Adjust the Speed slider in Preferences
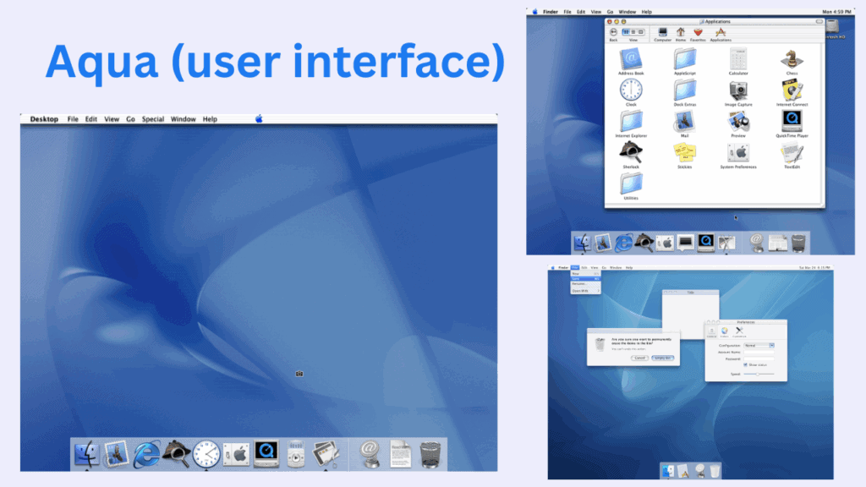The width and height of the screenshot is (866, 487). click(x=758, y=373)
